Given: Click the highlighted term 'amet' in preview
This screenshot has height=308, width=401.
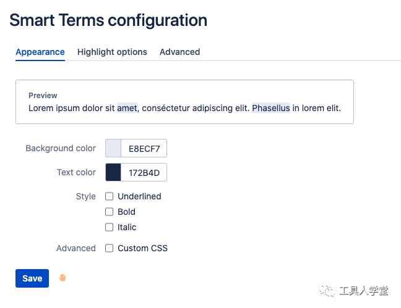Looking at the screenshot, I should (127, 108).
